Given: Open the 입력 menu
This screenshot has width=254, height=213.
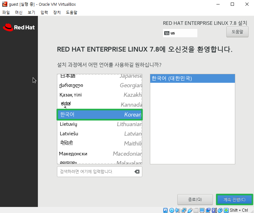Looking at the screenshot, I should 44,12.
